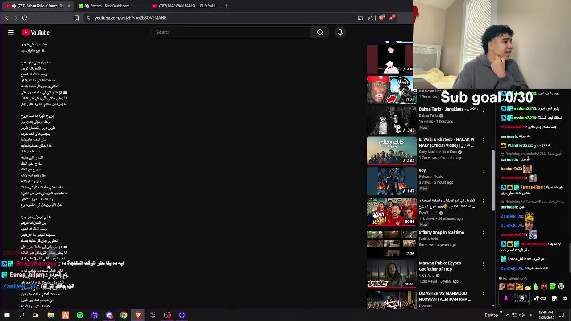This screenshot has width=571, height=321.
Task: Click the Followers only chat label
Action: click(x=515, y=278)
